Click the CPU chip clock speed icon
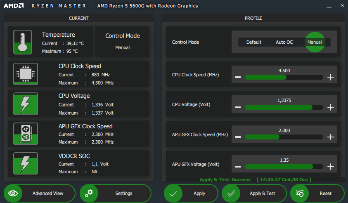Image resolution: width=348 pixels, height=203 pixels. pos(25,74)
